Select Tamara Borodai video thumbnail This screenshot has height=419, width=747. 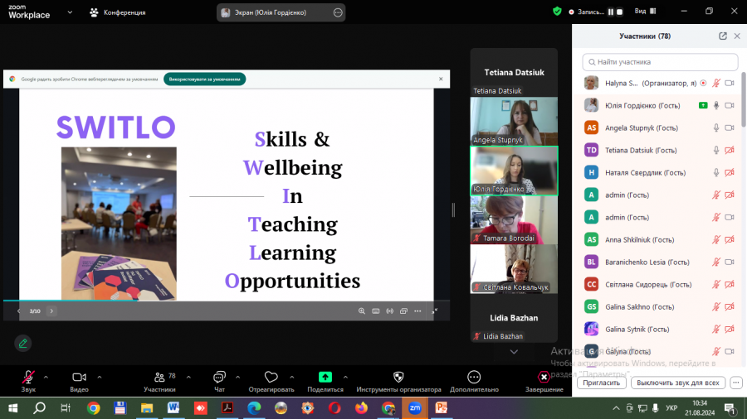[x=514, y=220]
